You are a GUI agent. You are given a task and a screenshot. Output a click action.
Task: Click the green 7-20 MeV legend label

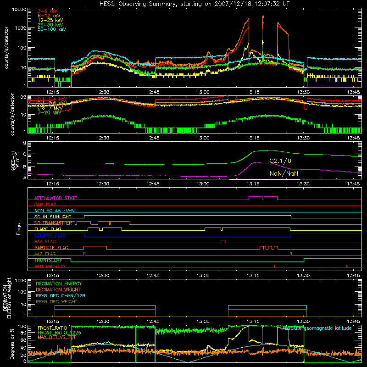click(49, 112)
